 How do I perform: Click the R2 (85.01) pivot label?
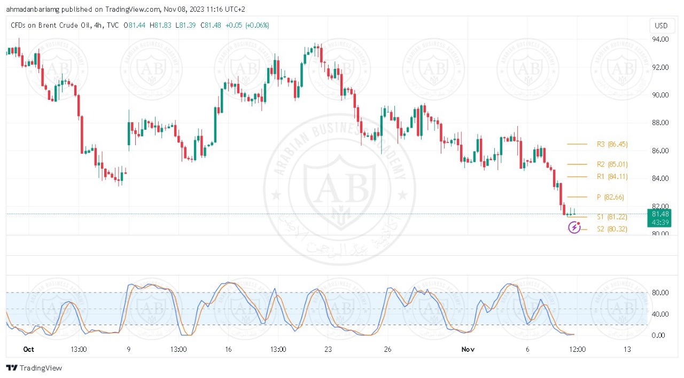[612, 164]
